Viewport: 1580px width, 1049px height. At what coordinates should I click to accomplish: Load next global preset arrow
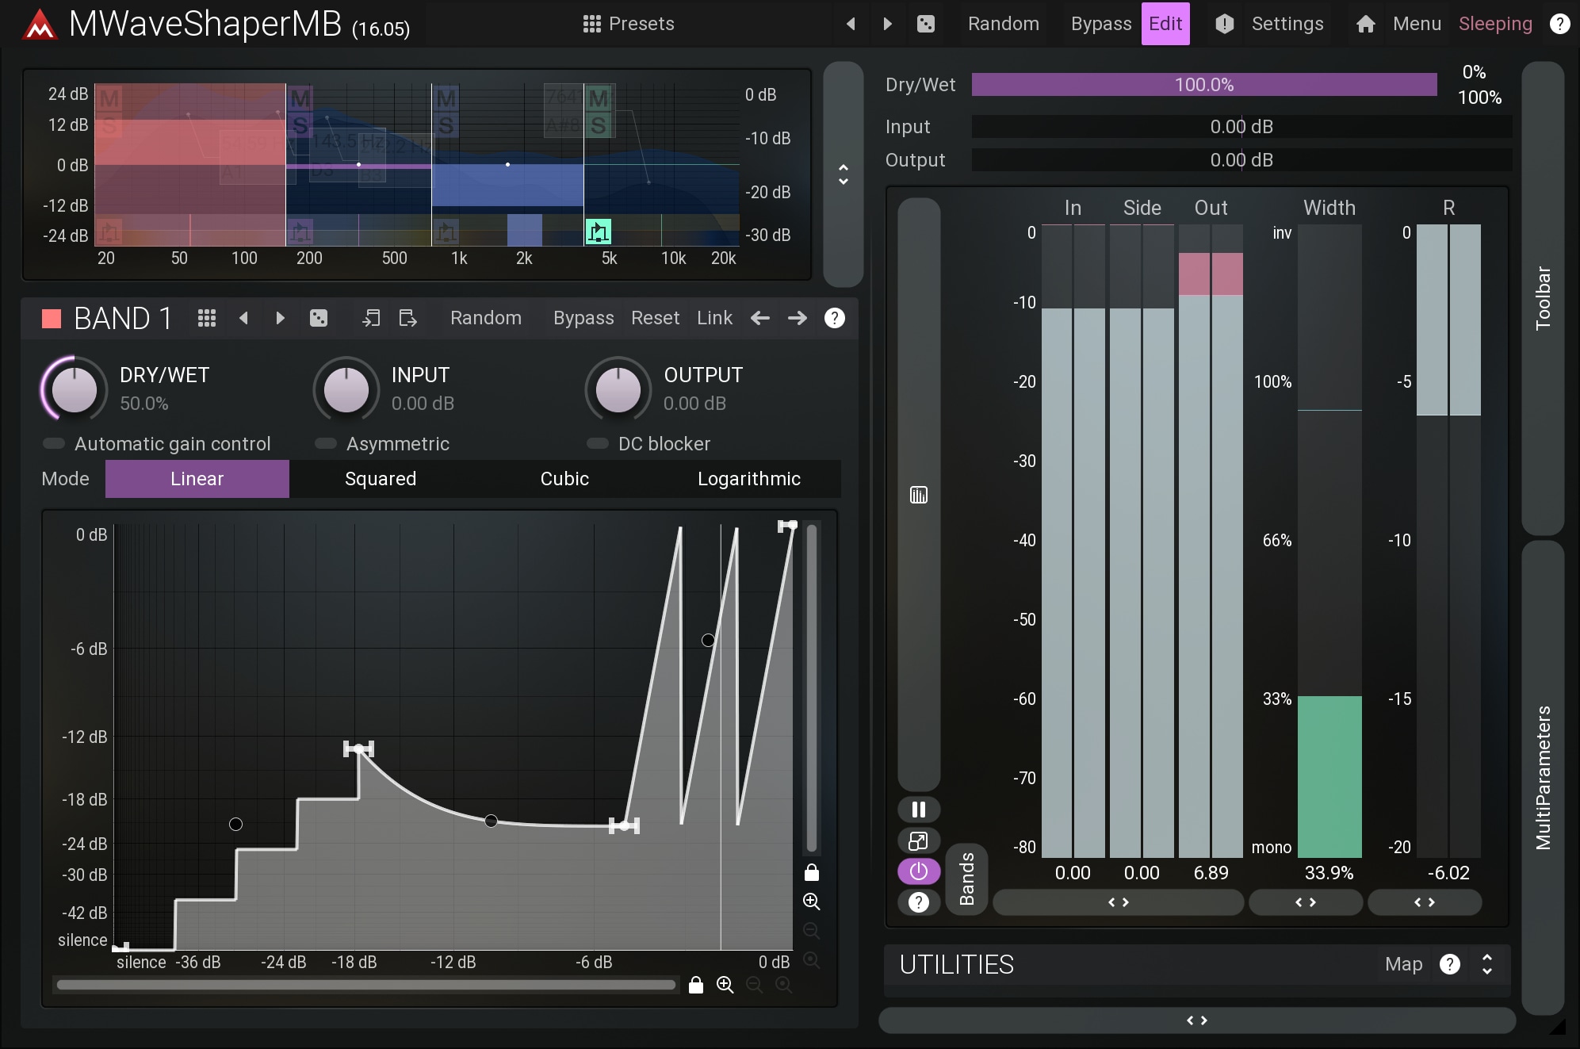[x=888, y=24]
